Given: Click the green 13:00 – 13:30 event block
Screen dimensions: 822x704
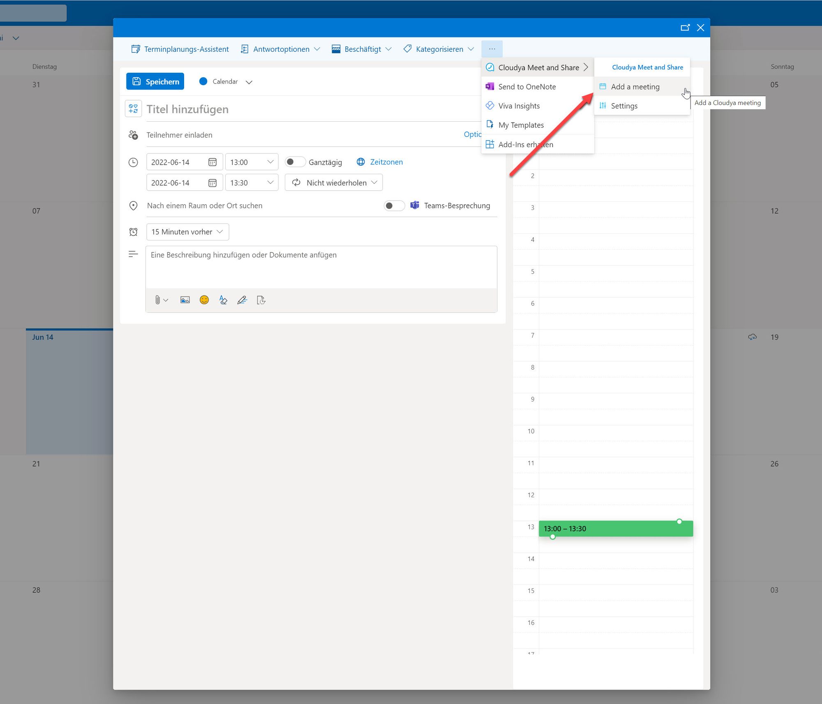Looking at the screenshot, I should click(615, 529).
